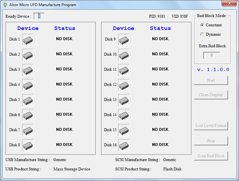Select the Disk 12 chip icon
Screen dimensions: 239x181
pos(124,85)
